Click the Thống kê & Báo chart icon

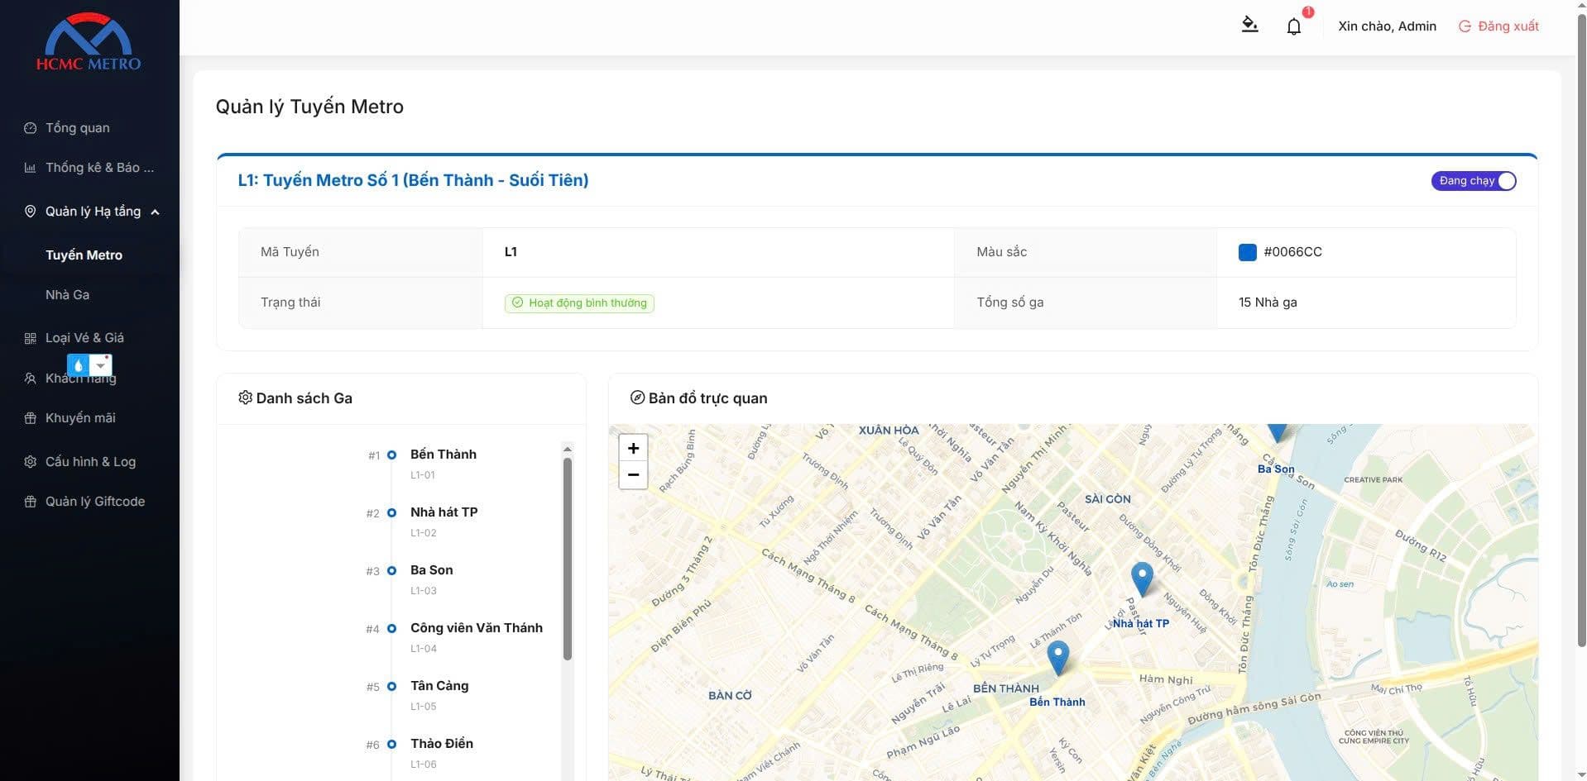pyautogui.click(x=31, y=168)
